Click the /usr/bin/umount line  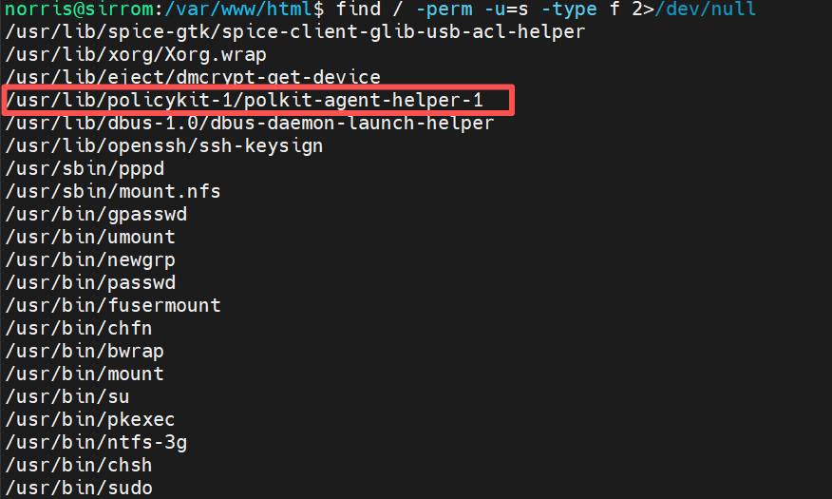click(x=90, y=237)
